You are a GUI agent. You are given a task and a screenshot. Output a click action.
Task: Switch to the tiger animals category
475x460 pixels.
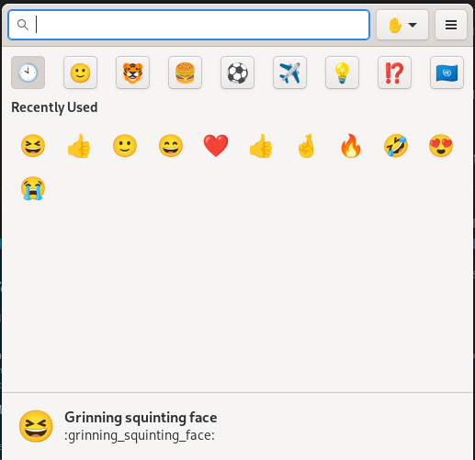coord(133,73)
